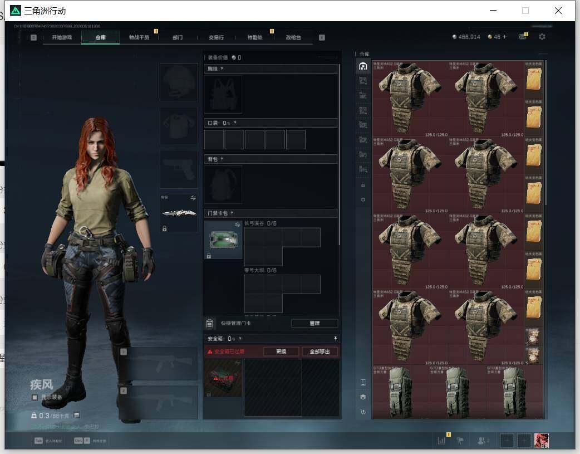Open the friends list icon

click(481, 441)
